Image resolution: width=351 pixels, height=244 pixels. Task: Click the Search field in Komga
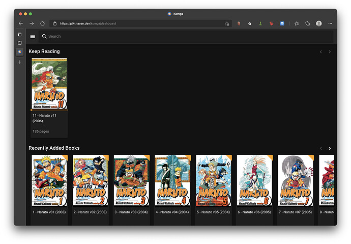[x=186, y=36]
